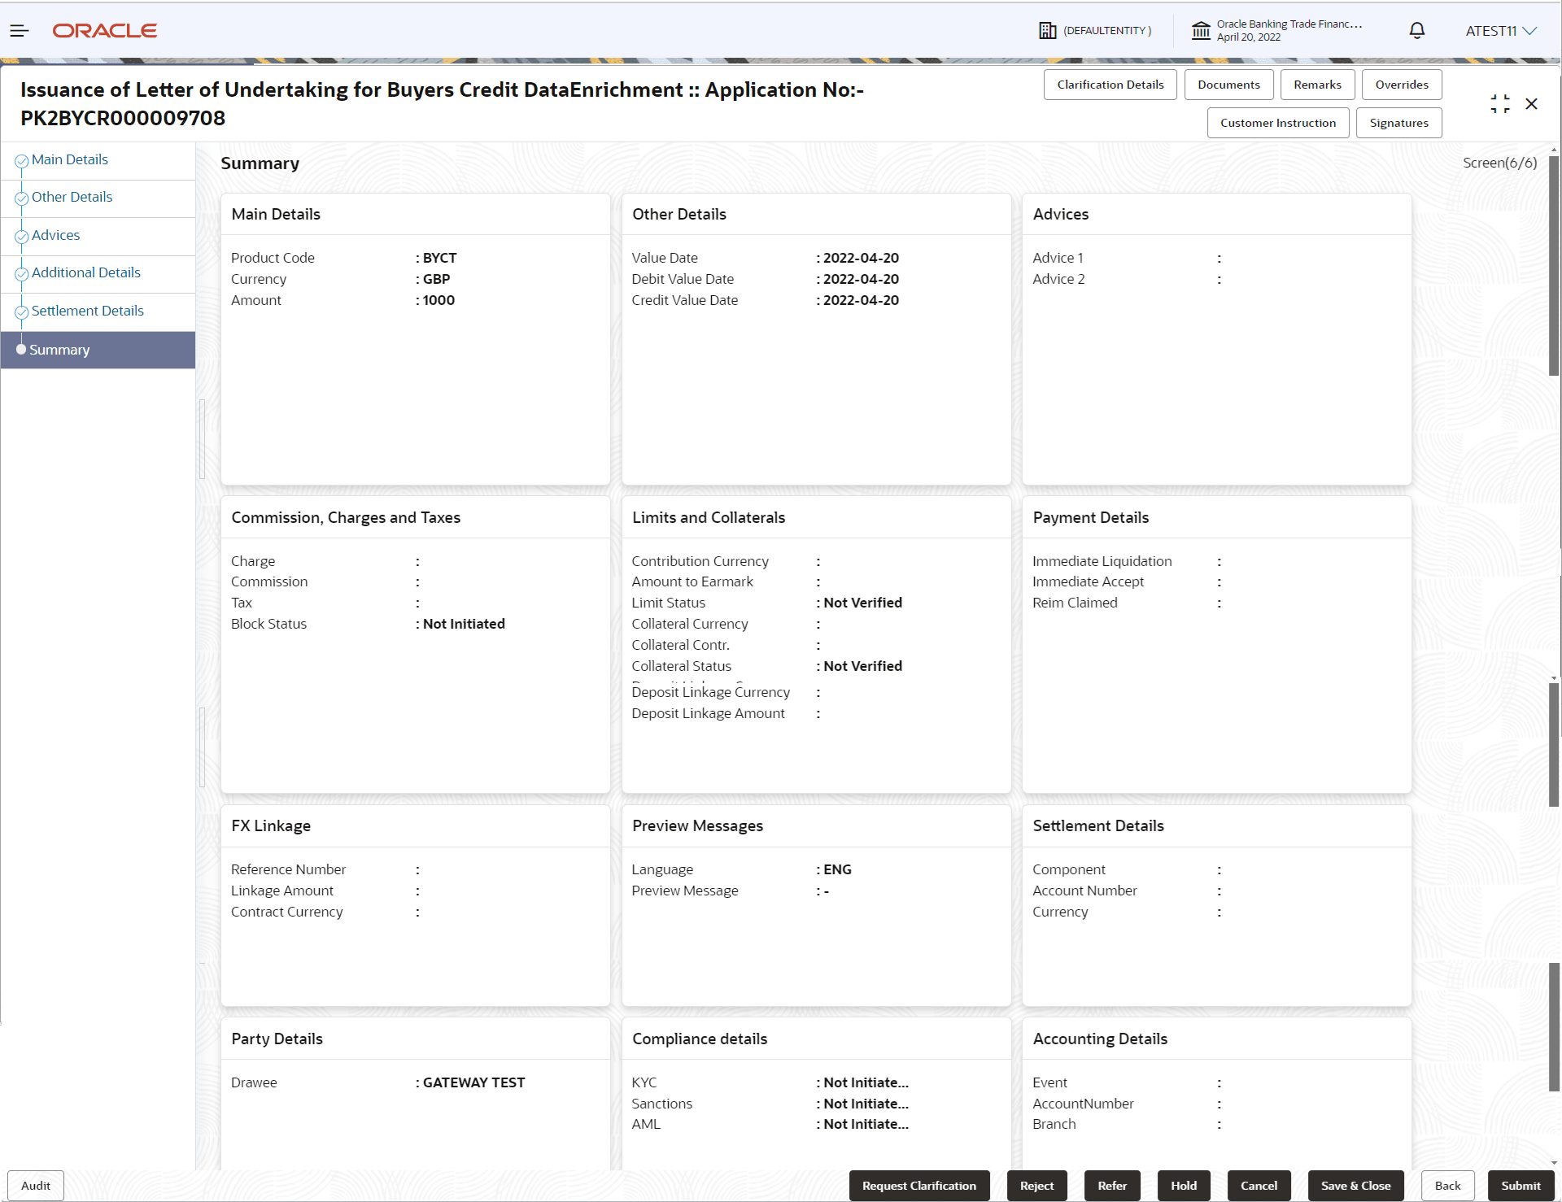Check notifications using the bell icon
The width and height of the screenshot is (1562, 1202).
(x=1416, y=30)
